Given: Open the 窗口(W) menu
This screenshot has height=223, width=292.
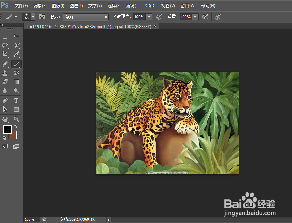Looking at the screenshot, I should coord(188,6).
